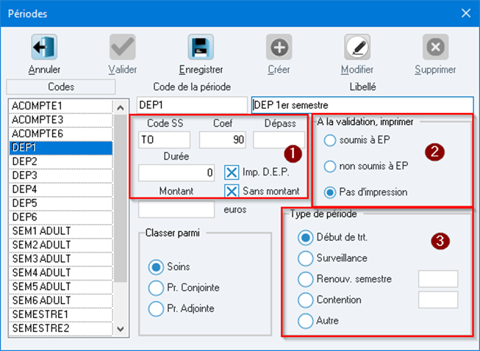This screenshot has height=351, width=480.
Task: Select DEP1 in the codes list
Action: 61,148
